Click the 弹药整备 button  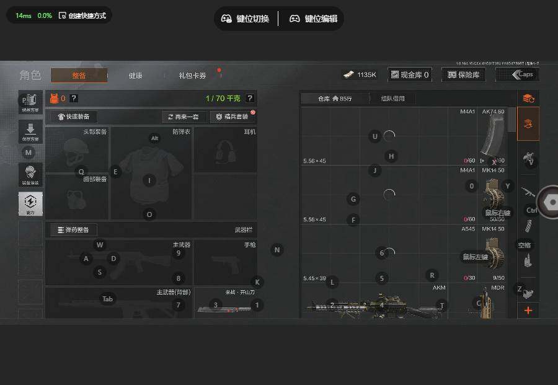coord(74,230)
